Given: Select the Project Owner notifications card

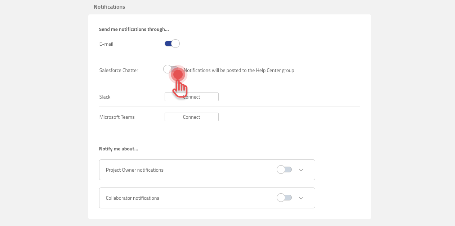Looking at the screenshot, I should pyautogui.click(x=207, y=169).
